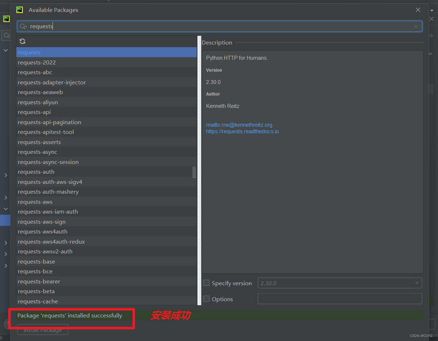Click the PyCharm logo in the dialog title

[x=20, y=10]
